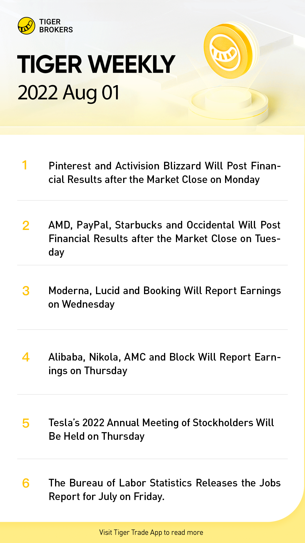Open the Moderna, Lucid and Booking headline
This screenshot has width=305, height=543.
164,297
